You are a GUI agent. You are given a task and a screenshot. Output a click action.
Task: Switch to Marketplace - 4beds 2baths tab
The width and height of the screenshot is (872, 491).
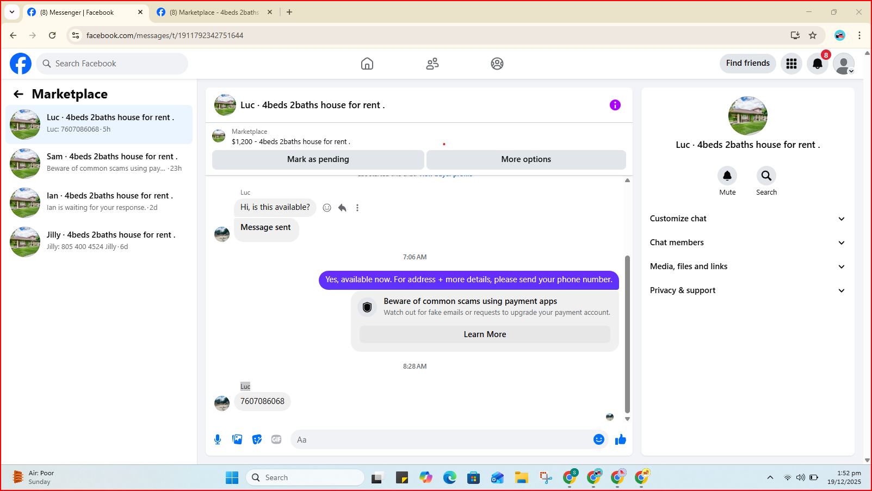[215, 12]
